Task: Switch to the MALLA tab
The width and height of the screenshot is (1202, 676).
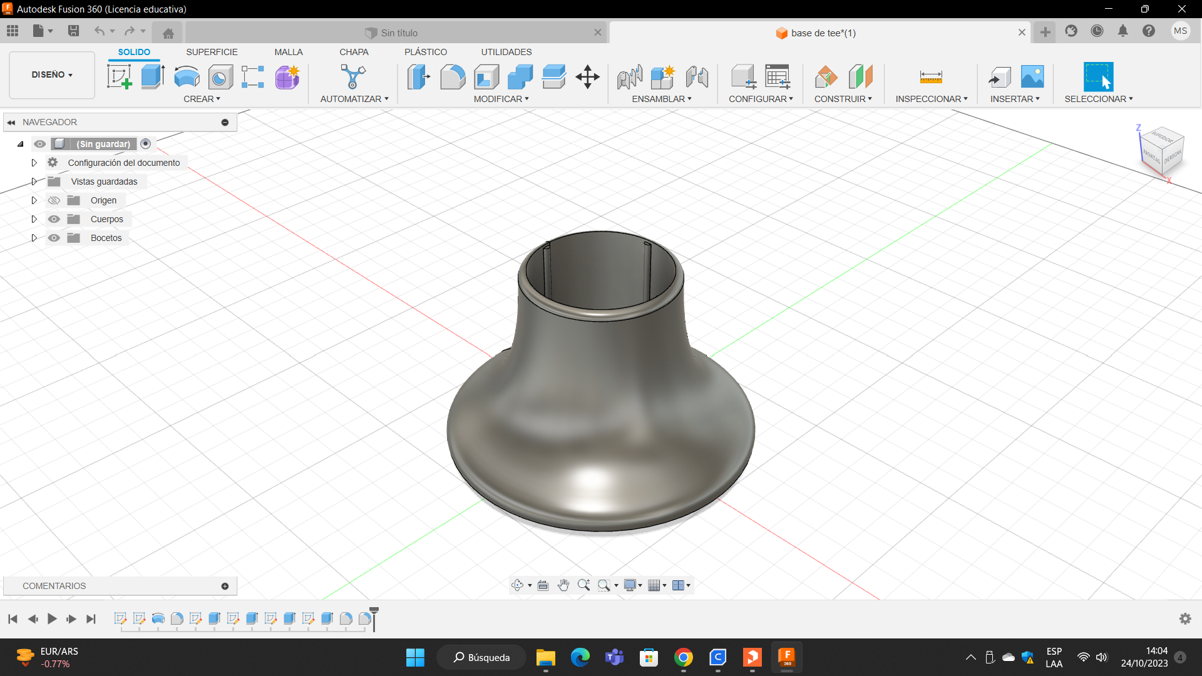Action: click(289, 52)
